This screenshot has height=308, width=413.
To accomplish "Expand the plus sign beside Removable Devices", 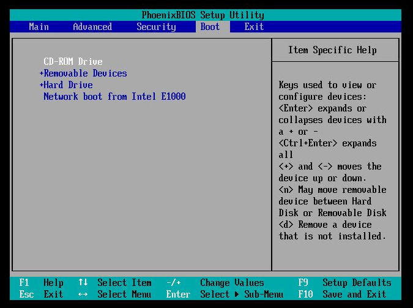I will [41, 73].
